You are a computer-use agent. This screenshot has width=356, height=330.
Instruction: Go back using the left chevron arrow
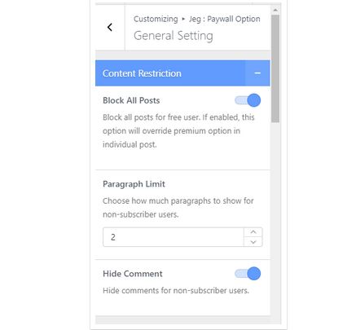click(x=110, y=27)
